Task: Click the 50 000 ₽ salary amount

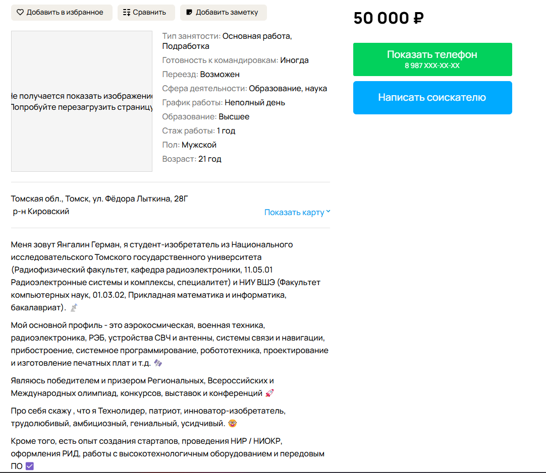Action: [x=389, y=19]
